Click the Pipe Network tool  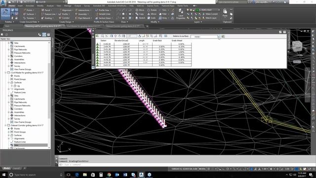click(x=83, y=18)
